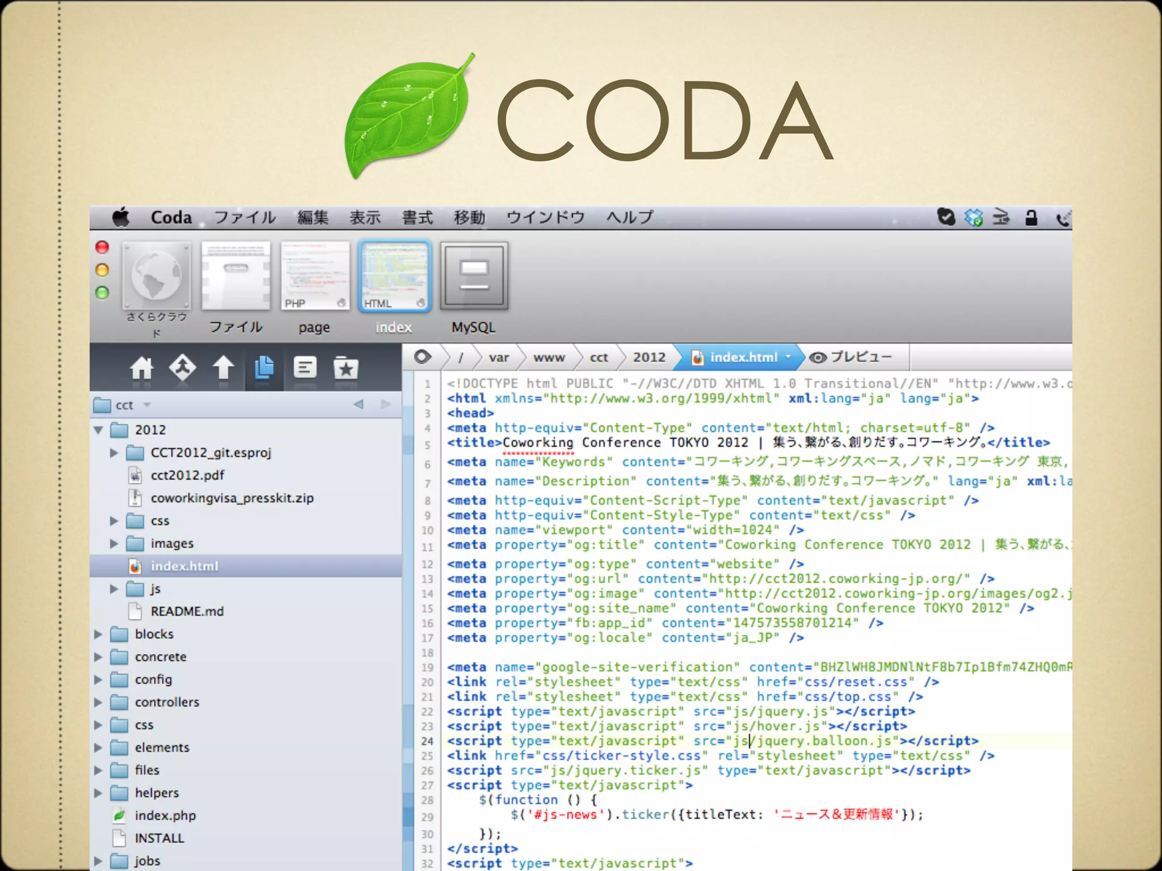Switch to the ファイル thumbnail tab
Viewport: 1162px width, 871px height.
pos(236,277)
